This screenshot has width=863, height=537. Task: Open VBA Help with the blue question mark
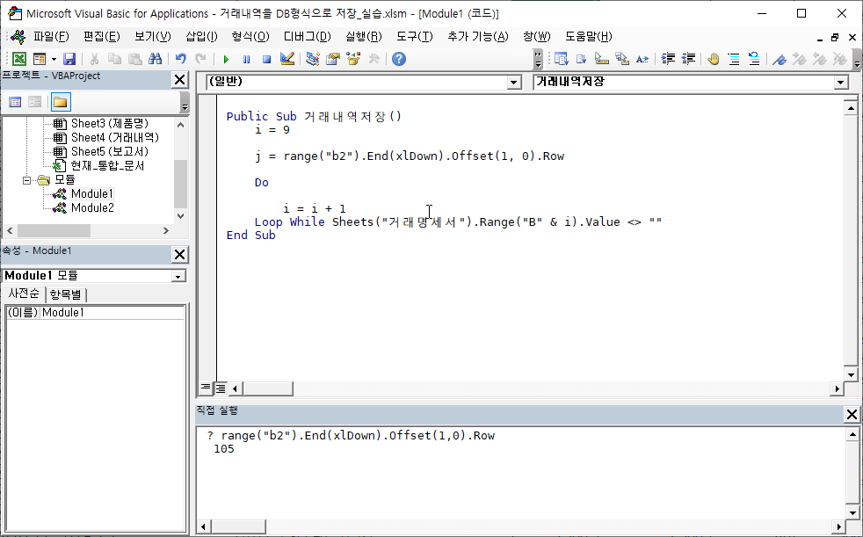click(399, 59)
